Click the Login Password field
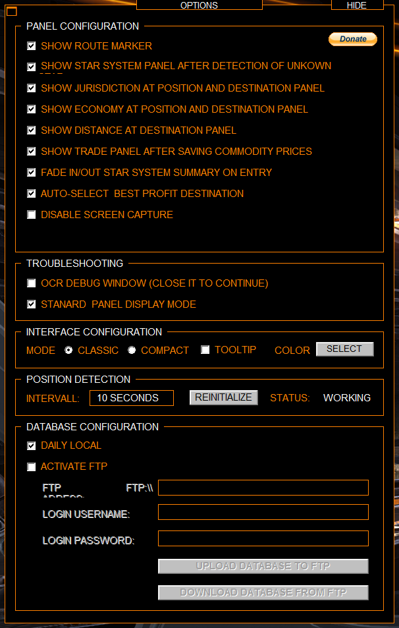 263,538
